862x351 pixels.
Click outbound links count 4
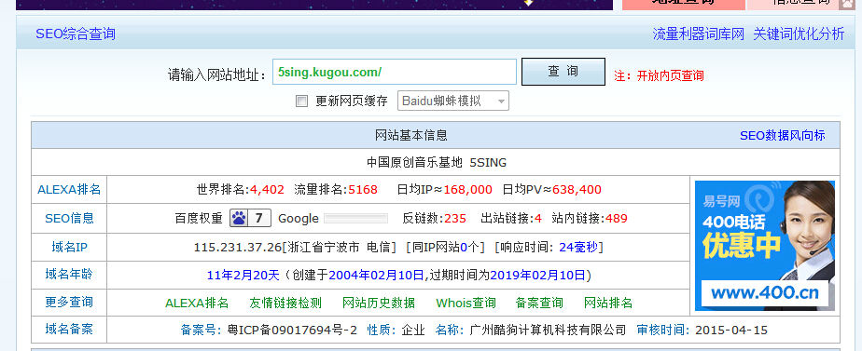pos(538,218)
